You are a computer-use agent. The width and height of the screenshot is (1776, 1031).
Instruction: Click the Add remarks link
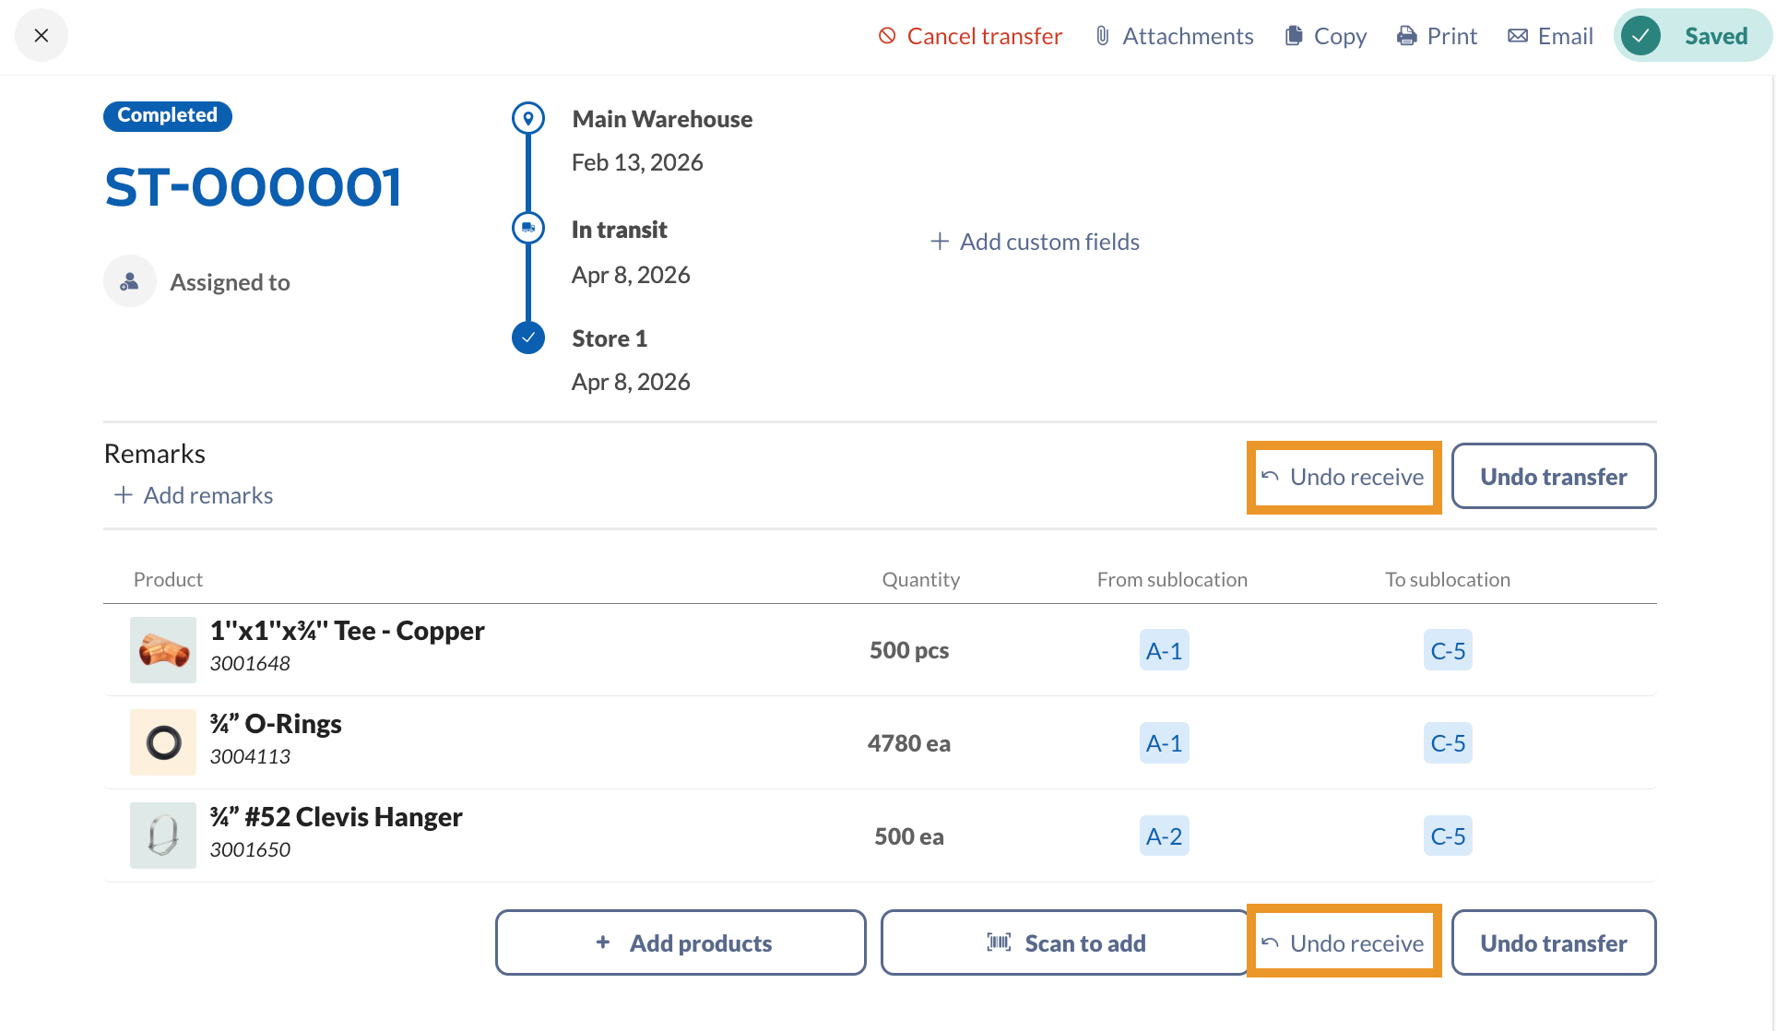194,495
